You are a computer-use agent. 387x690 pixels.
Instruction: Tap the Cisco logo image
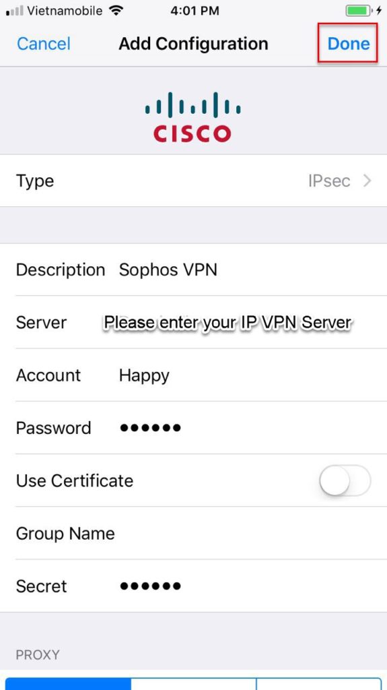pos(192,117)
